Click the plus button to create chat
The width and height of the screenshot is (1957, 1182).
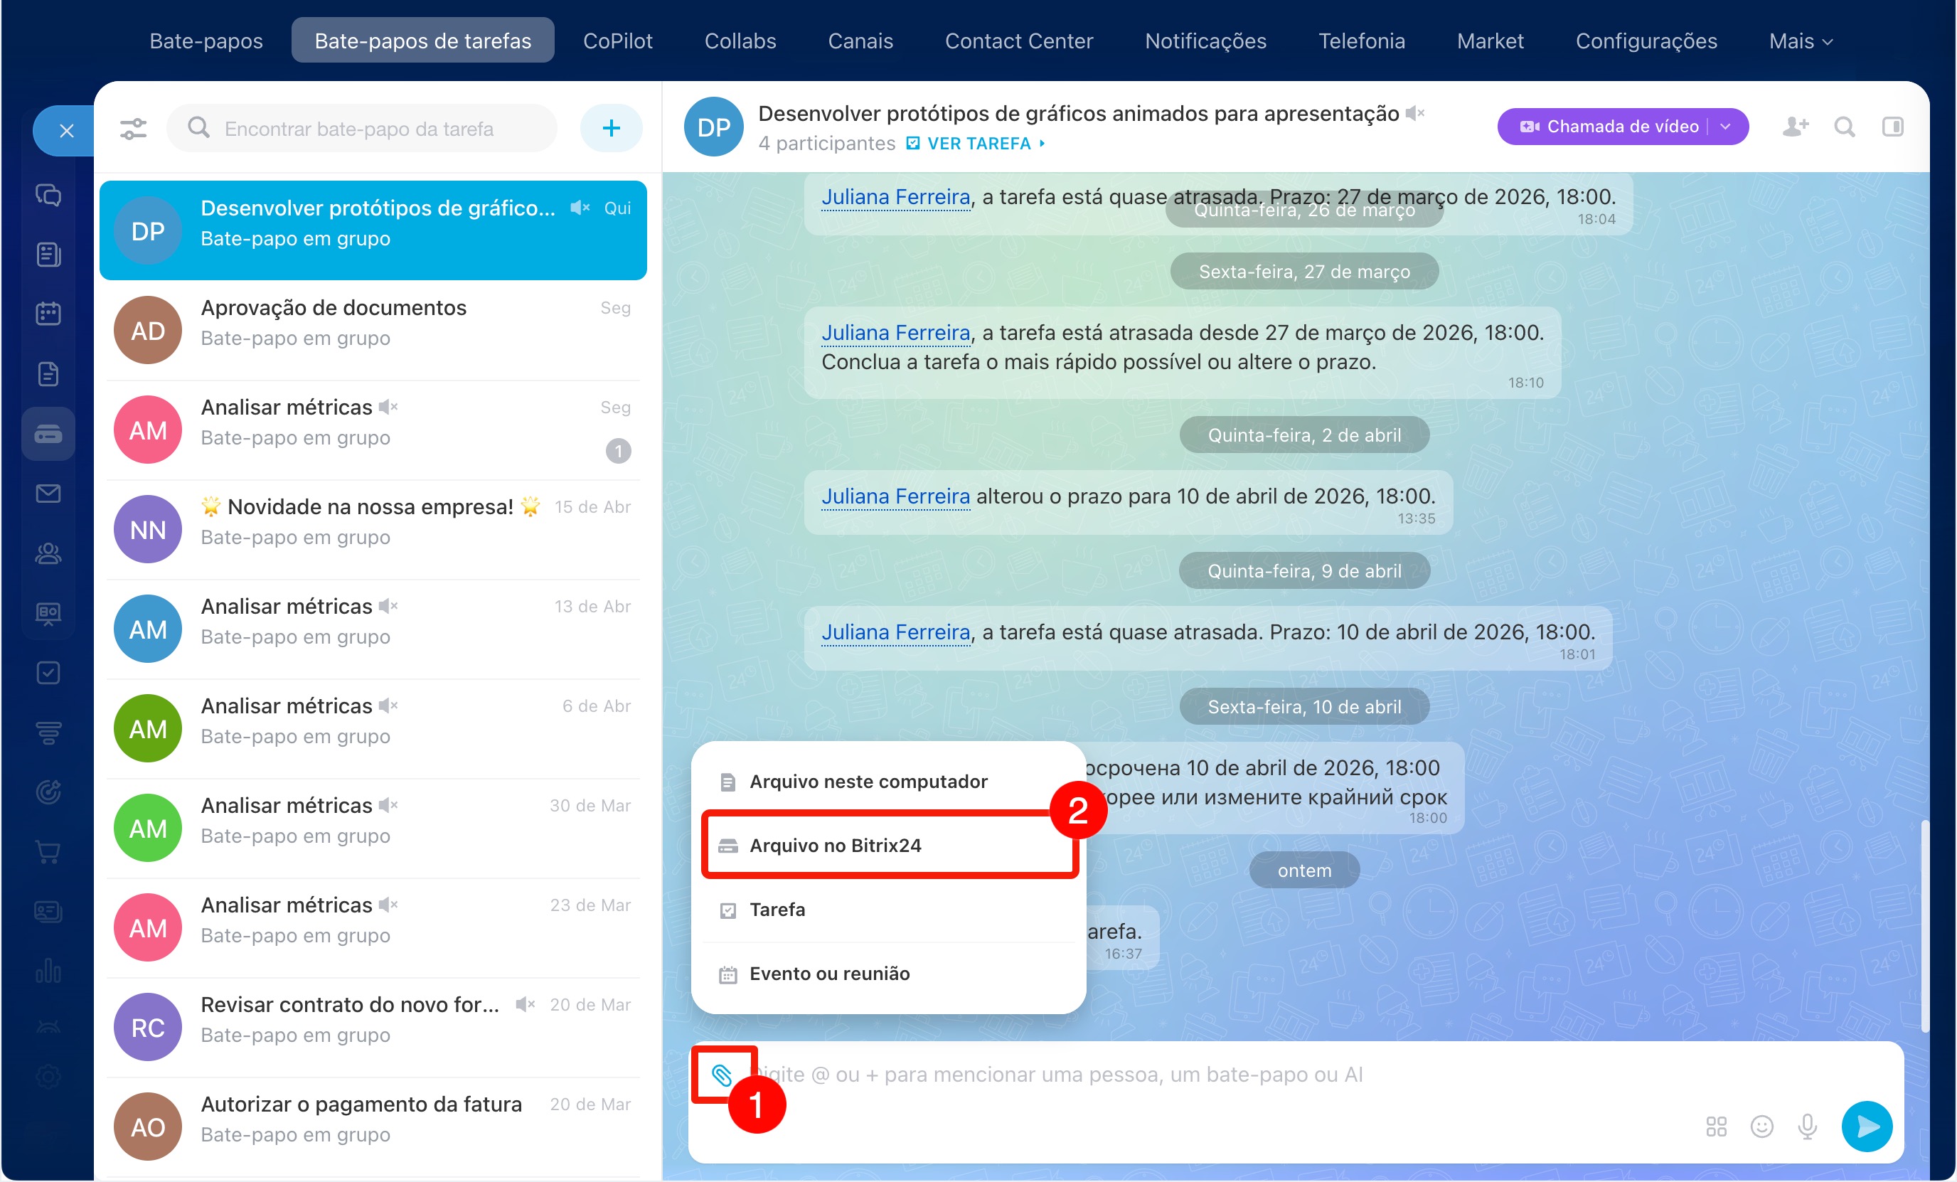coord(611,129)
